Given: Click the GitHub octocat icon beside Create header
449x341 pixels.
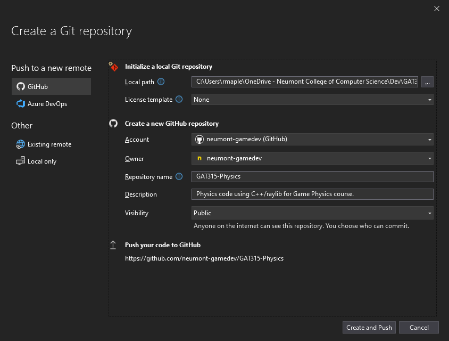Looking at the screenshot, I should (113, 124).
